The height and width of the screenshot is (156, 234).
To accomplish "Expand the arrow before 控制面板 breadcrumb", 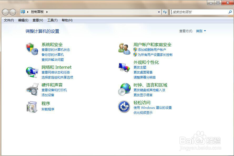I will [28, 12].
